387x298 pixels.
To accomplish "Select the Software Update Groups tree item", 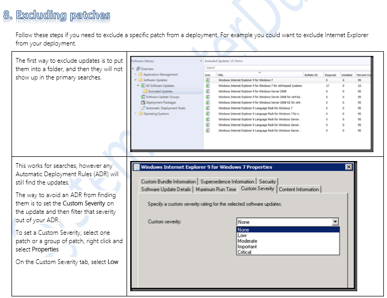I will click(x=163, y=97).
